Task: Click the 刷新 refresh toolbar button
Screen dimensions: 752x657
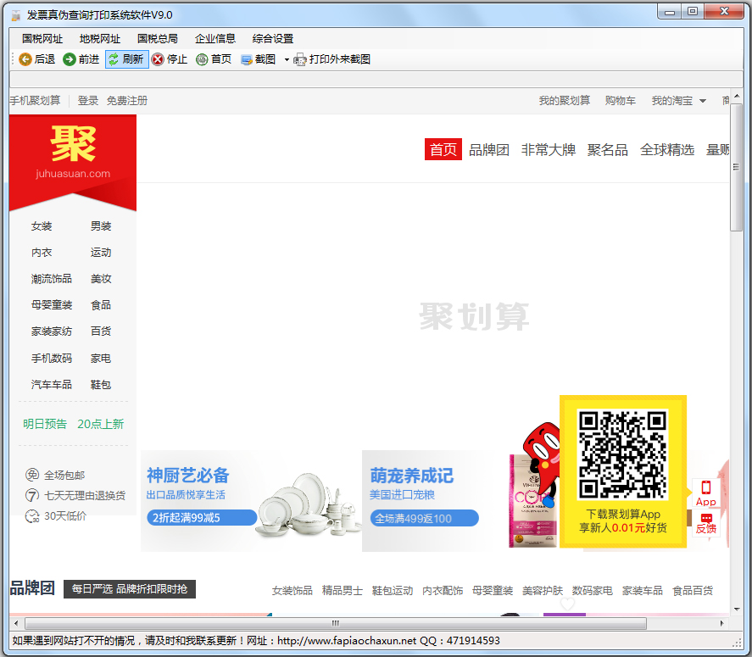Action: pos(127,59)
